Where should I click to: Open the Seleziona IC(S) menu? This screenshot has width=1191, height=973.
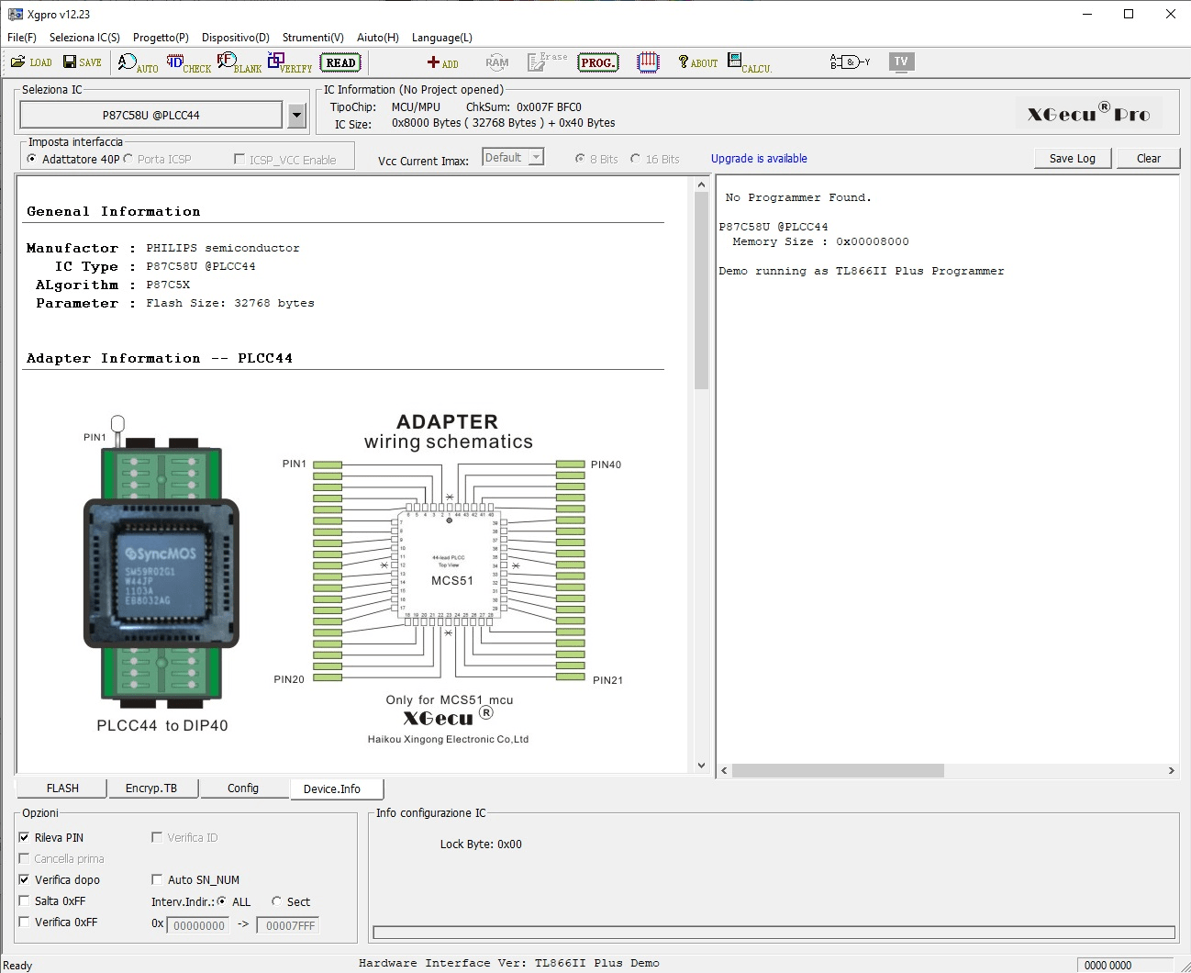[84, 38]
